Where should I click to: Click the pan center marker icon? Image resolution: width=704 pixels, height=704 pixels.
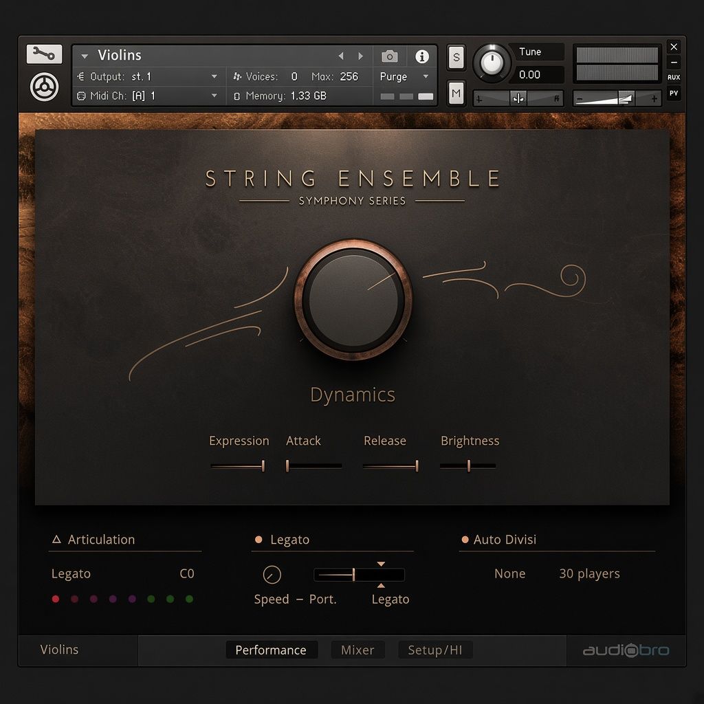[518, 98]
